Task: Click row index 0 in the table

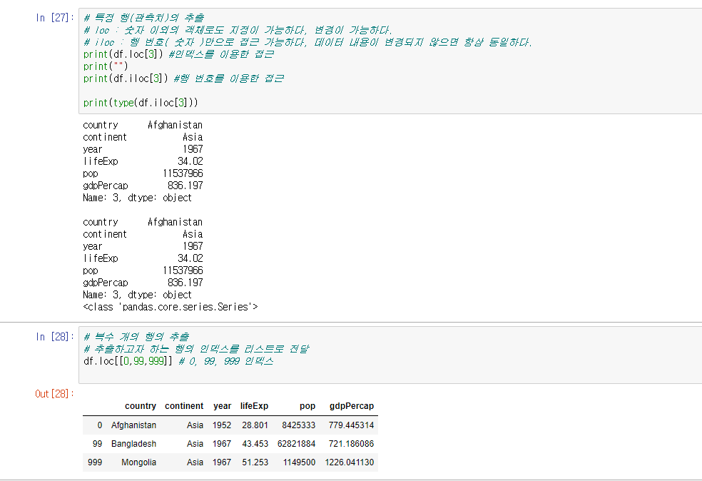Action: (x=99, y=425)
